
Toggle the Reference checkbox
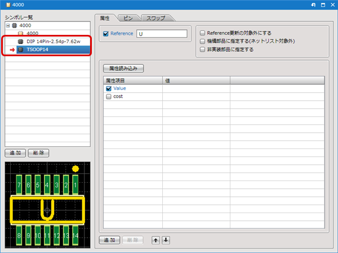[106, 34]
